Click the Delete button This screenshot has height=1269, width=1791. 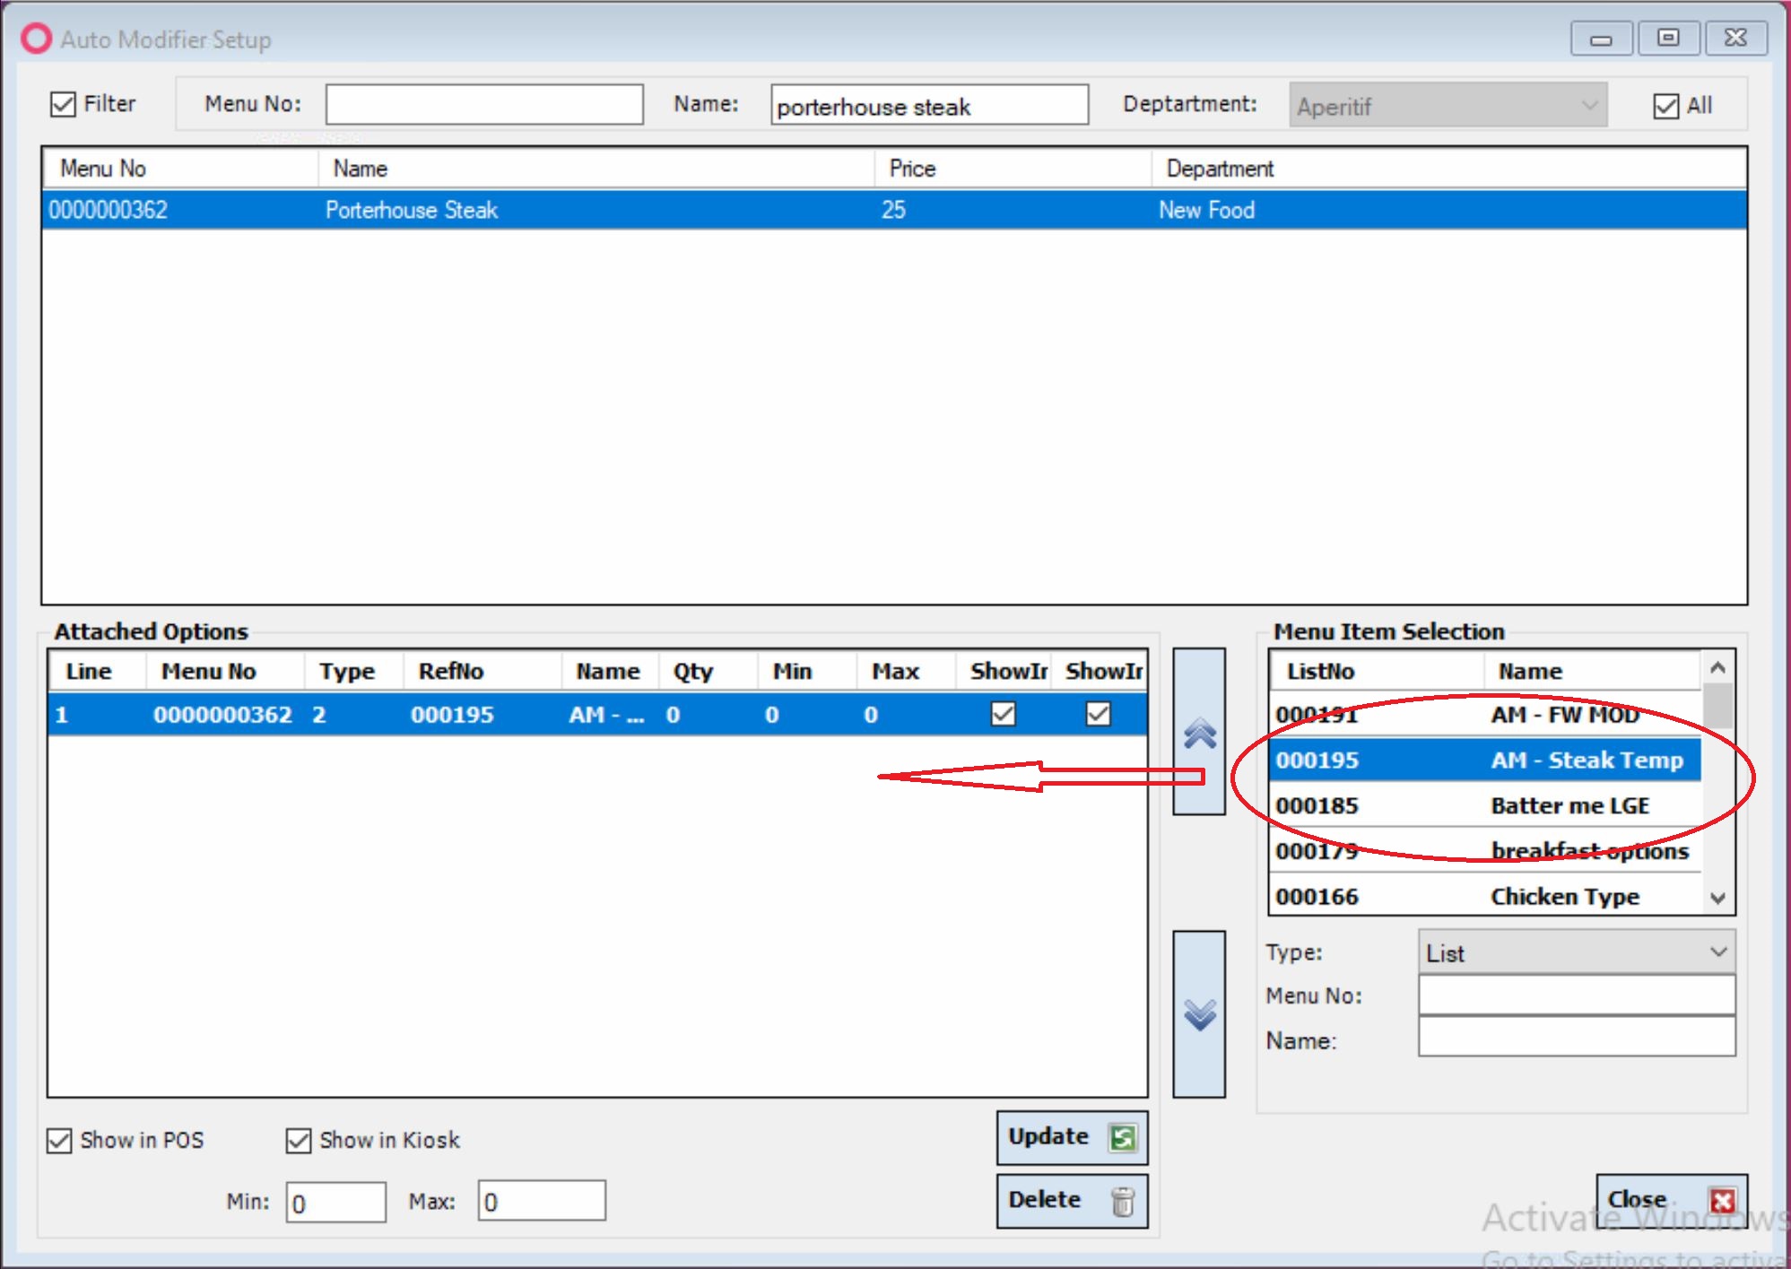pyautogui.click(x=1072, y=1201)
